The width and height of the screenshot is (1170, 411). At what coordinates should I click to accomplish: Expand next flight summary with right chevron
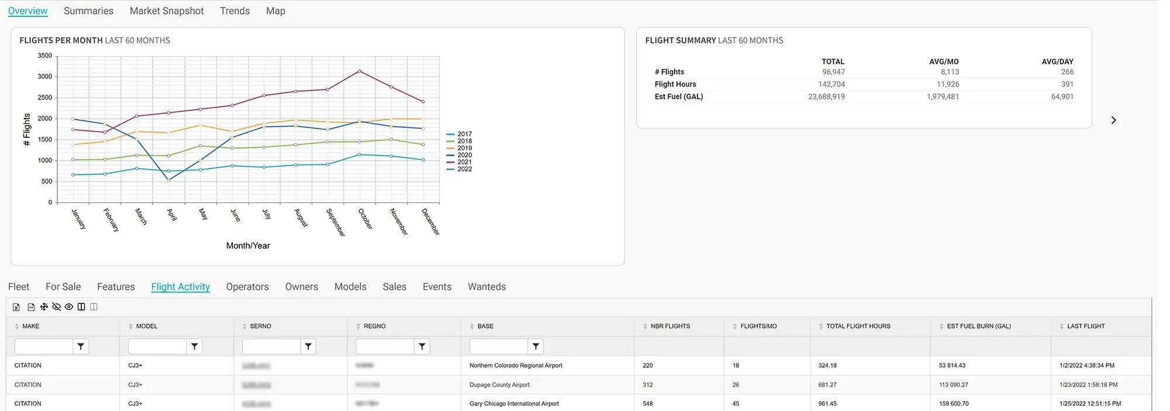tap(1113, 120)
